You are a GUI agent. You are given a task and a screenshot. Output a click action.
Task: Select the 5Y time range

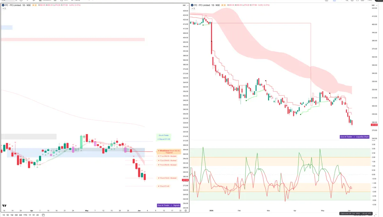pyautogui.click(x=34, y=215)
